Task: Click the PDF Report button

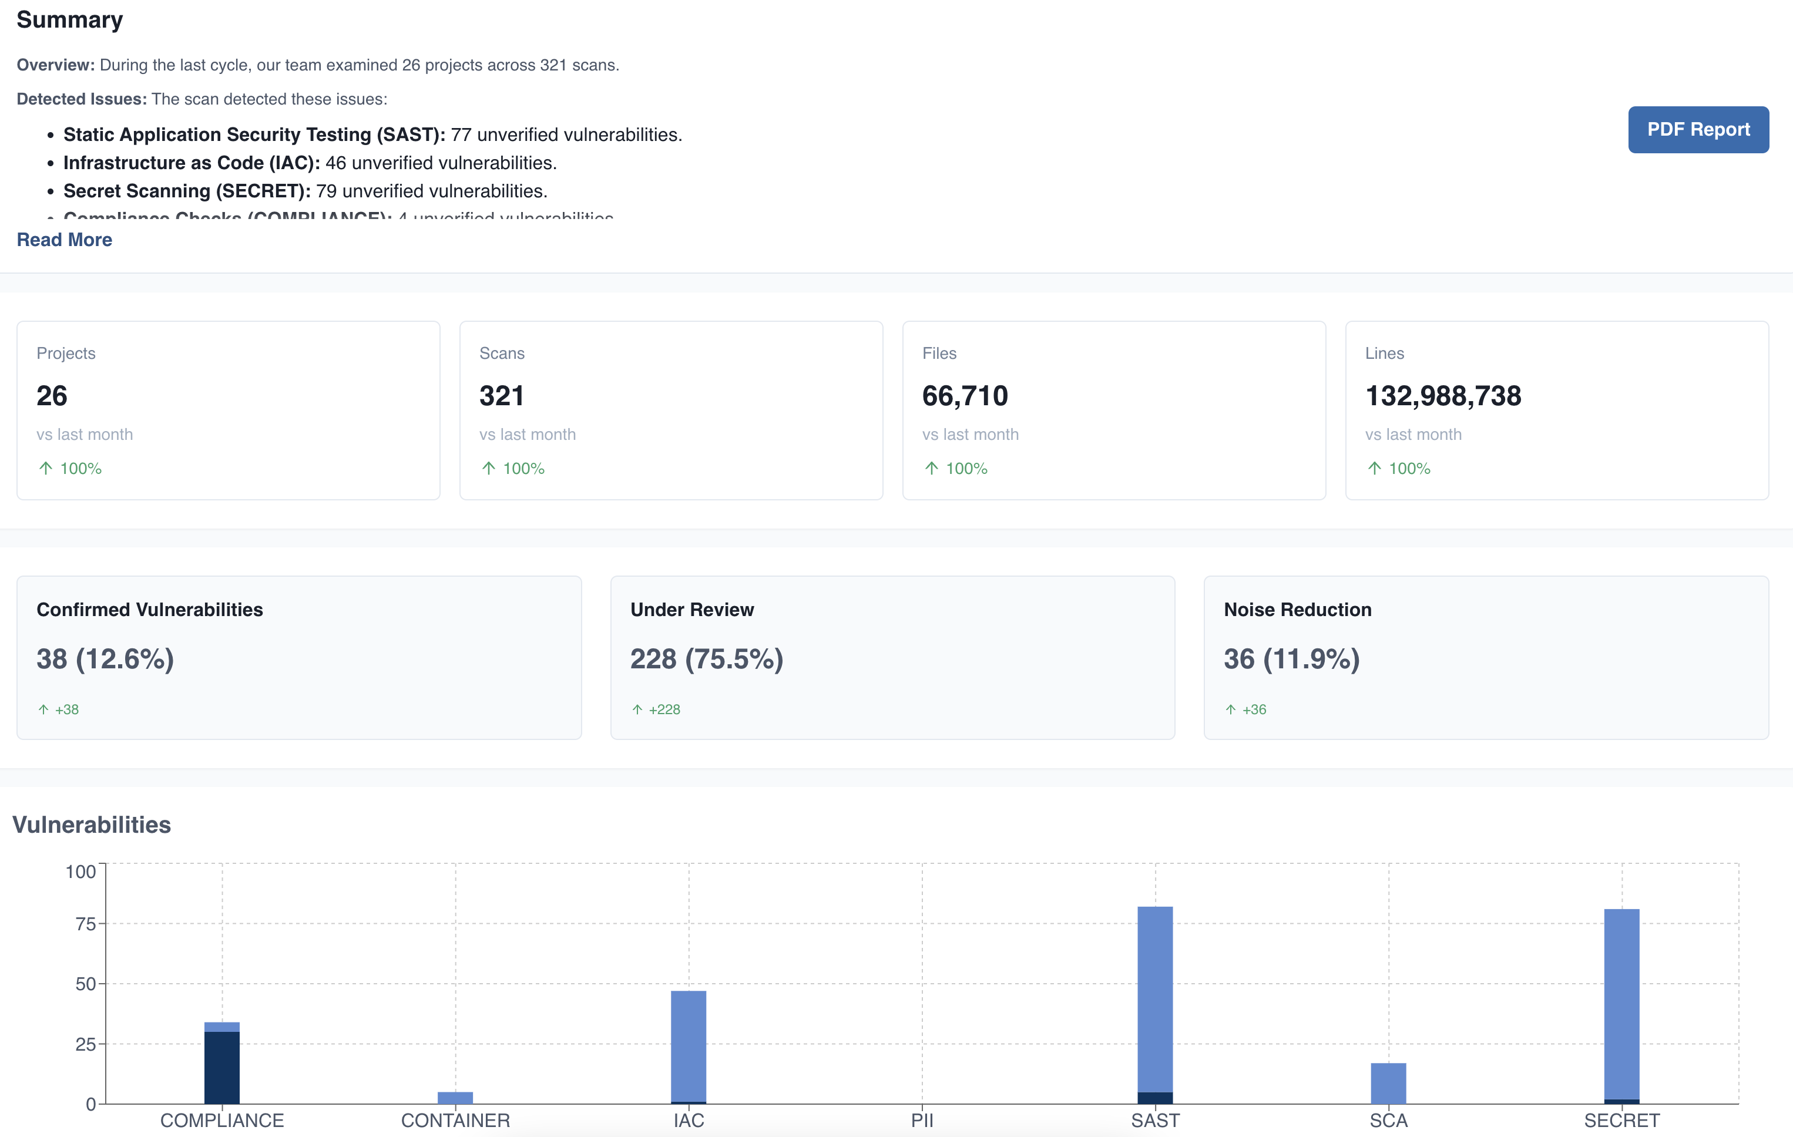Action: coord(1698,130)
